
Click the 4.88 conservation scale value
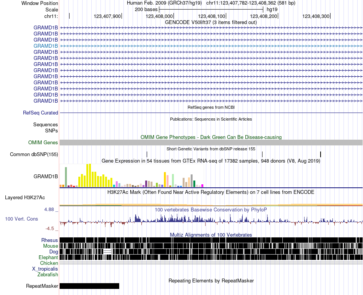point(49,210)
